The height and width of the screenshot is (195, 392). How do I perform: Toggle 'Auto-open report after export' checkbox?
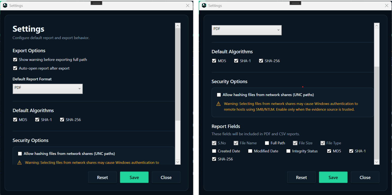15,68
